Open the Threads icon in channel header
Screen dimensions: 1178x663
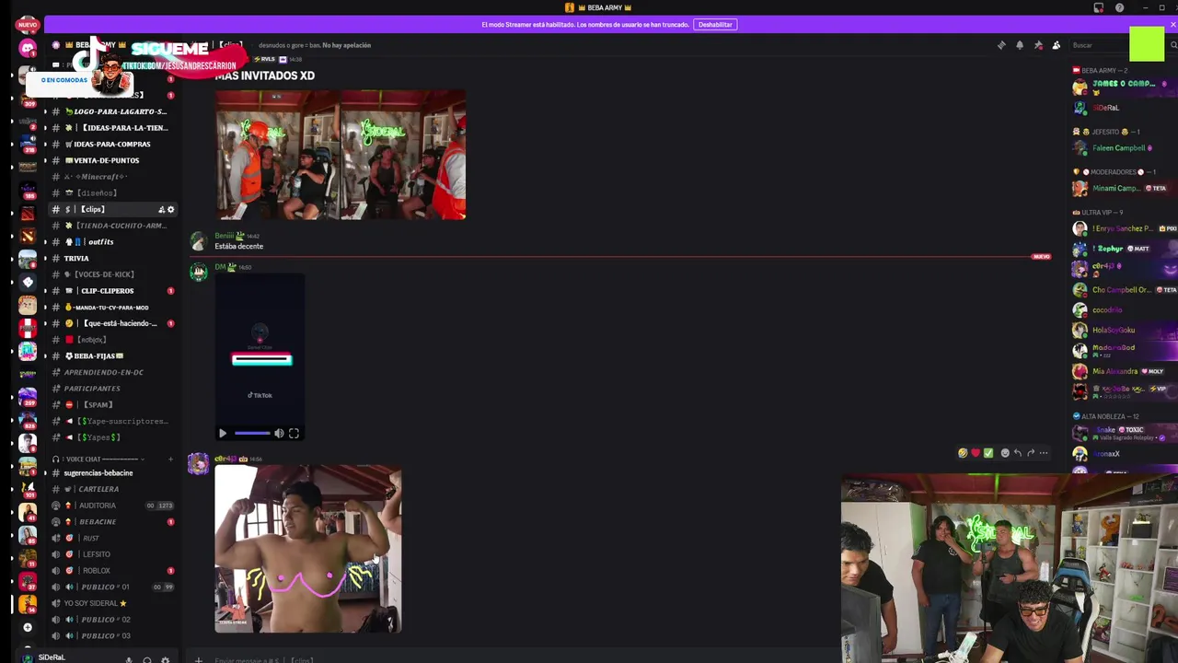pos(1001,45)
